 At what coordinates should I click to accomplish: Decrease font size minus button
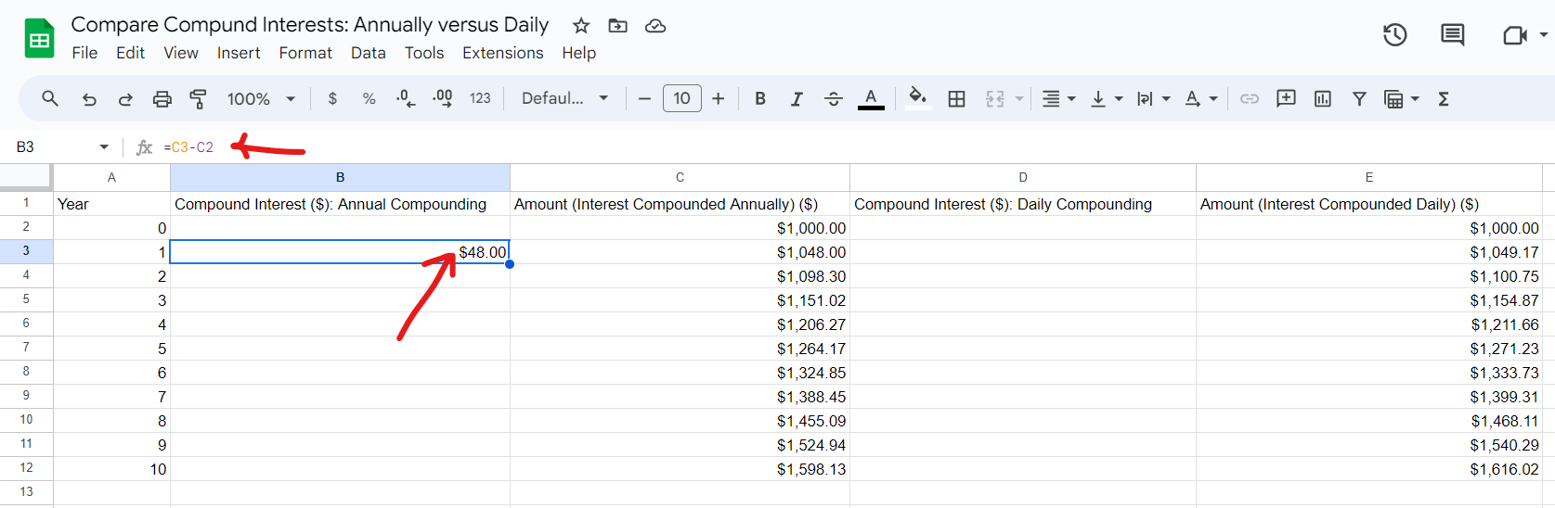[644, 98]
